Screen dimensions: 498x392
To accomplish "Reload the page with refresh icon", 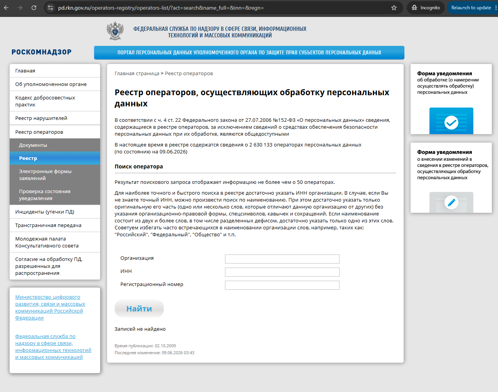I will 34,8.
